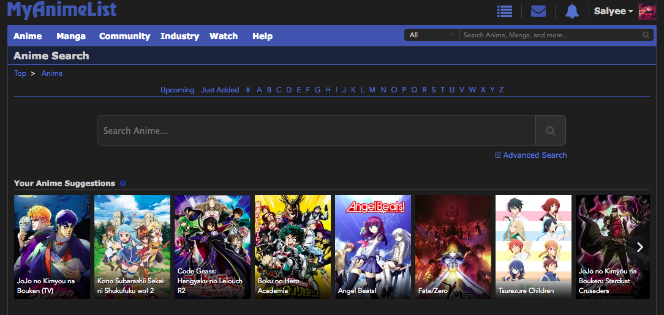Open the notifications bell icon
Viewport: 664px width, 315px height.
572,11
